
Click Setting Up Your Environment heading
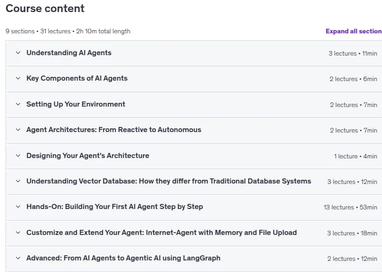pos(76,104)
